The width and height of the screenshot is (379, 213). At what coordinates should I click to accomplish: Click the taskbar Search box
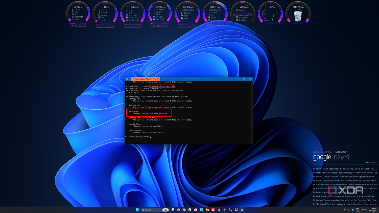pos(155,210)
